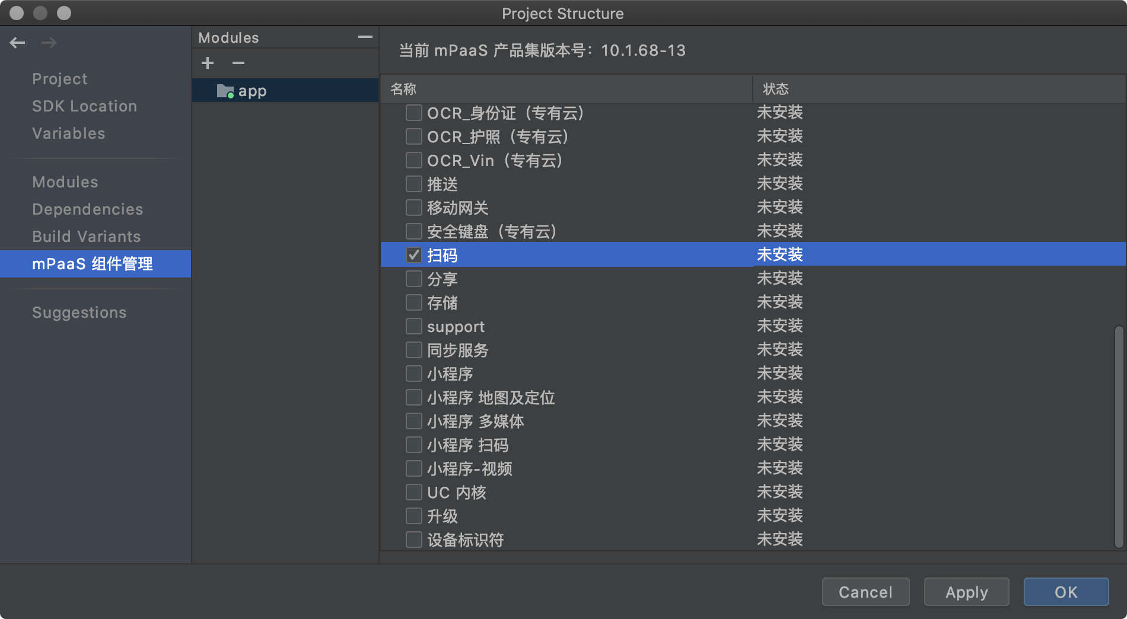This screenshot has width=1127, height=619.
Task: Check the 移动网关 component
Action: [413, 208]
